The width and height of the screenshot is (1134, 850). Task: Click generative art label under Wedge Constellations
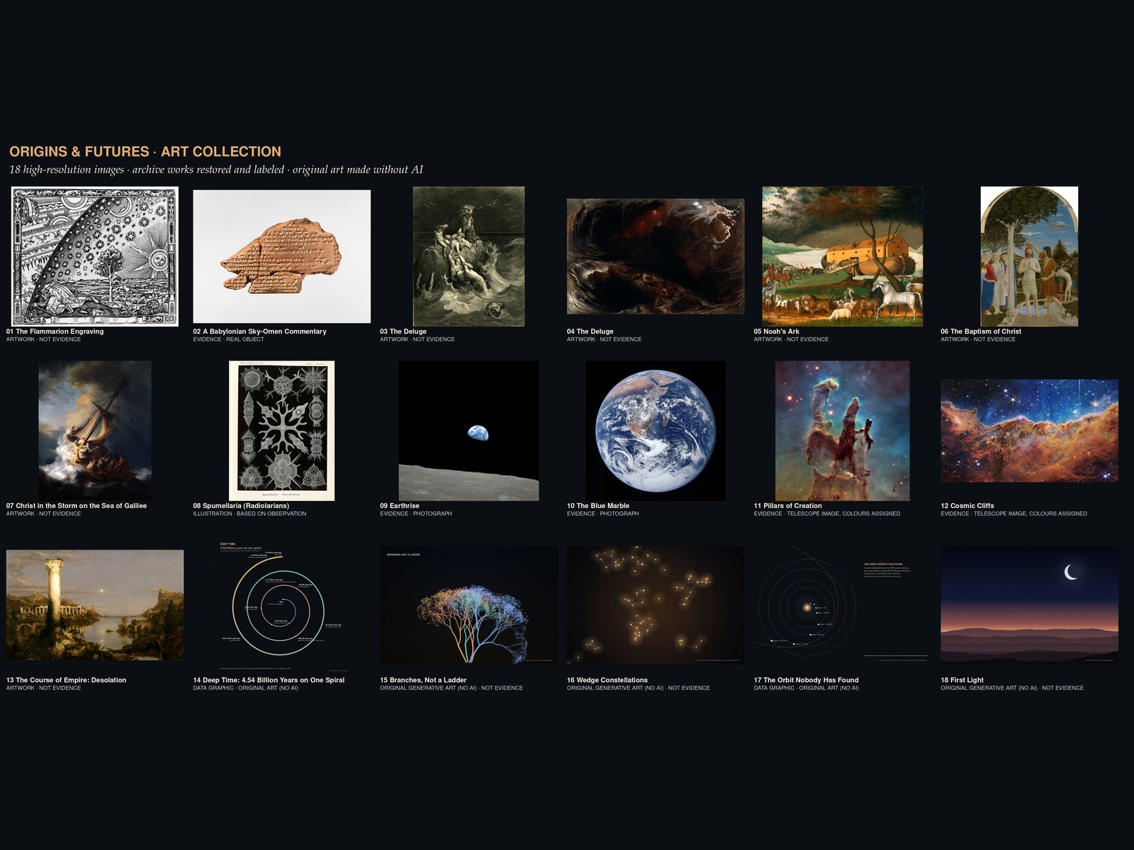tap(639, 688)
